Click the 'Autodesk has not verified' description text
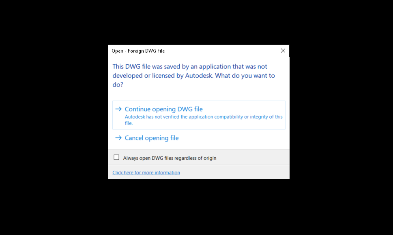Image resolution: width=393 pixels, height=235 pixels. [204, 117]
